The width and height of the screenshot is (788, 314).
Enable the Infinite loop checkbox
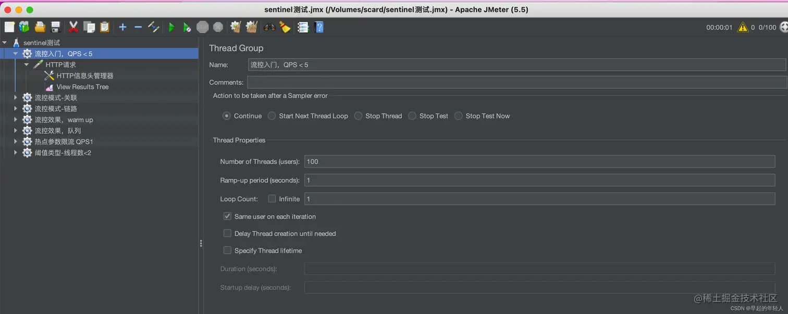click(x=272, y=199)
